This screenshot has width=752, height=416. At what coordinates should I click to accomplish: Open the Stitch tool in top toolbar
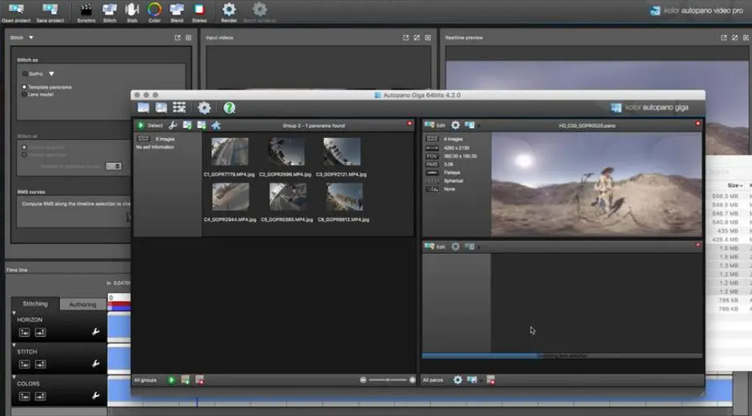pos(109,12)
